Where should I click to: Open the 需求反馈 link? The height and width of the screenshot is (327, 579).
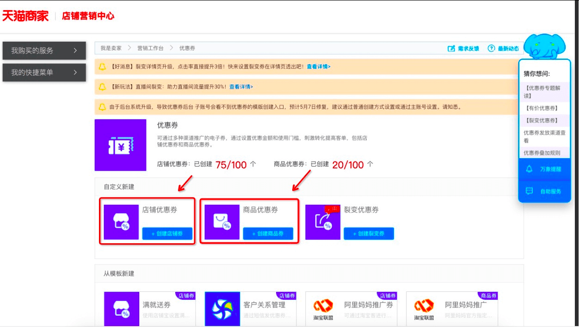click(x=468, y=49)
